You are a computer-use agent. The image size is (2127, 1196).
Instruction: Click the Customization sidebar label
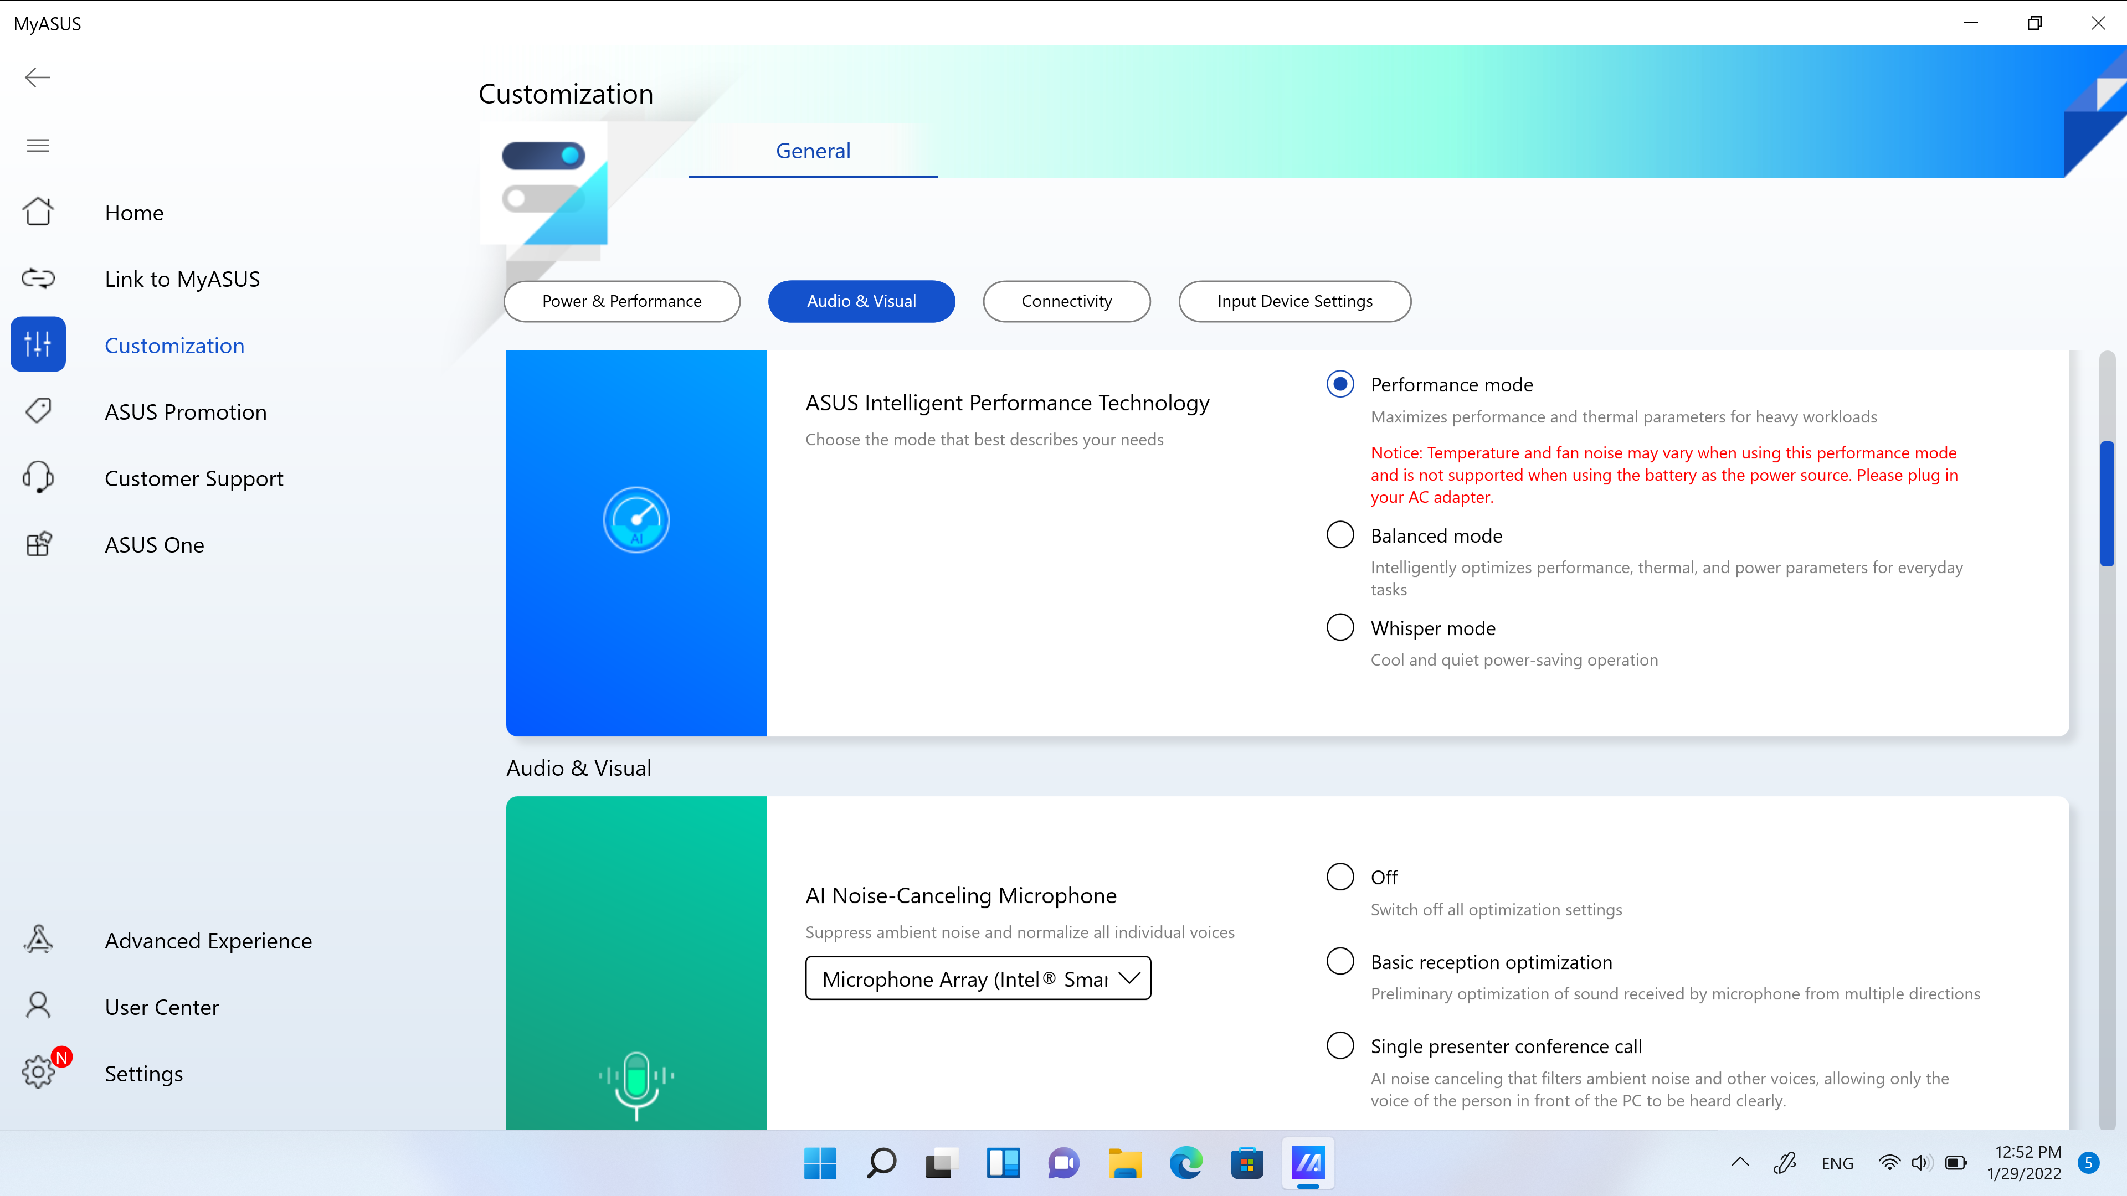[174, 345]
